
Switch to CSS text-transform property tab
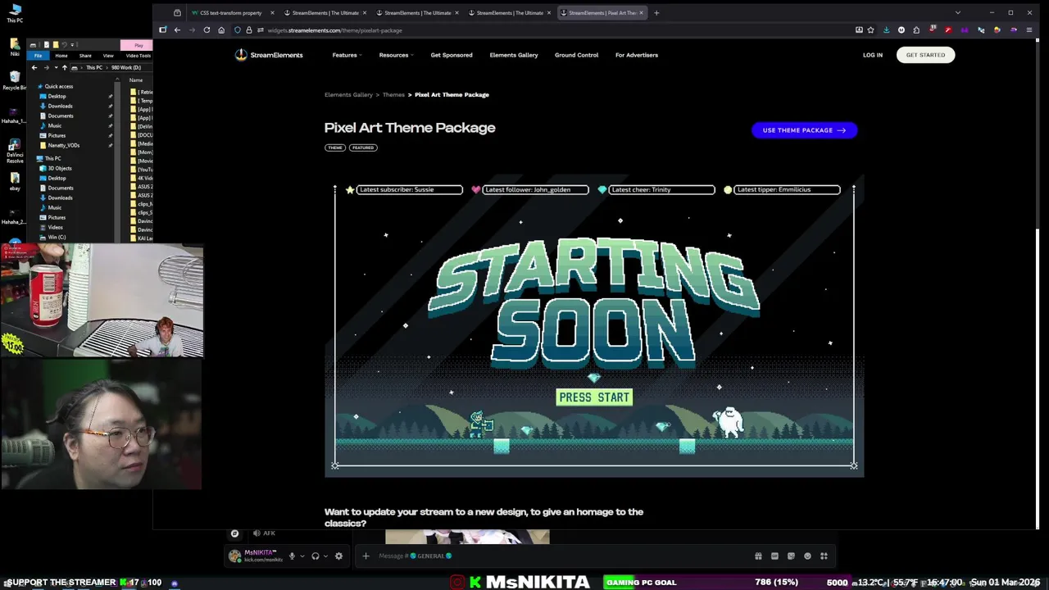click(230, 12)
